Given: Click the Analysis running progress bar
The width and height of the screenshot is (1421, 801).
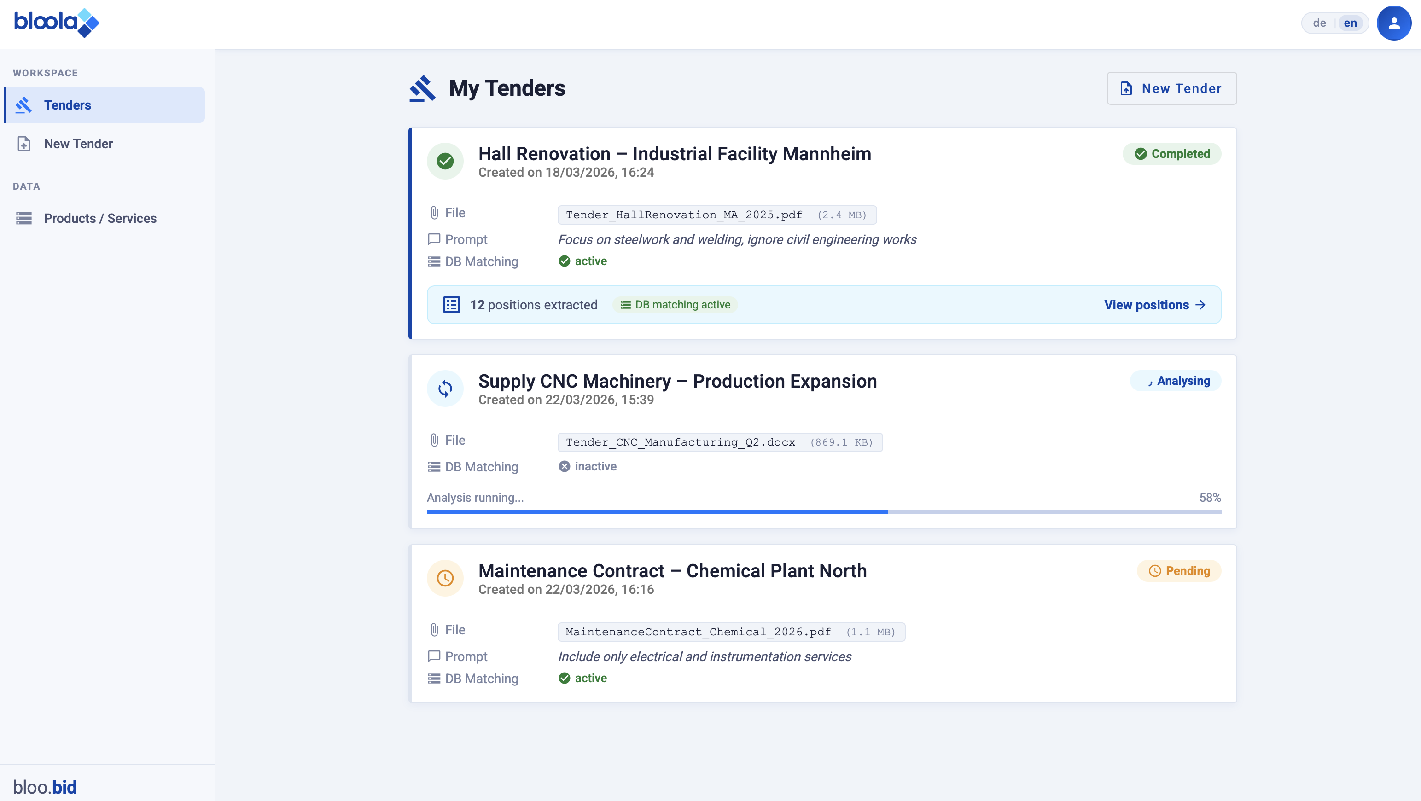Looking at the screenshot, I should (824, 511).
